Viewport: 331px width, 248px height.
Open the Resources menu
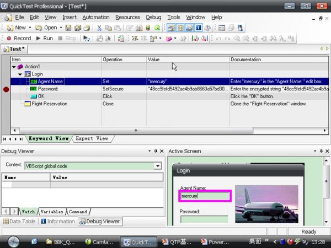pos(127,17)
